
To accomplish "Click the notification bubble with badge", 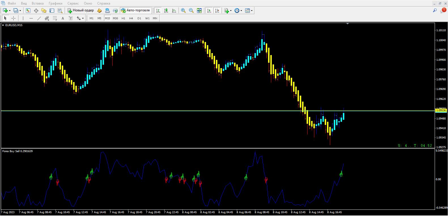I will [443, 11].
